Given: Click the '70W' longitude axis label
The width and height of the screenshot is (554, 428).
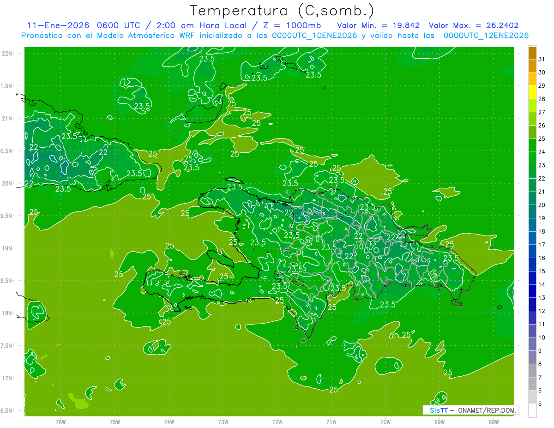Looking at the screenshot, I should [385, 422].
